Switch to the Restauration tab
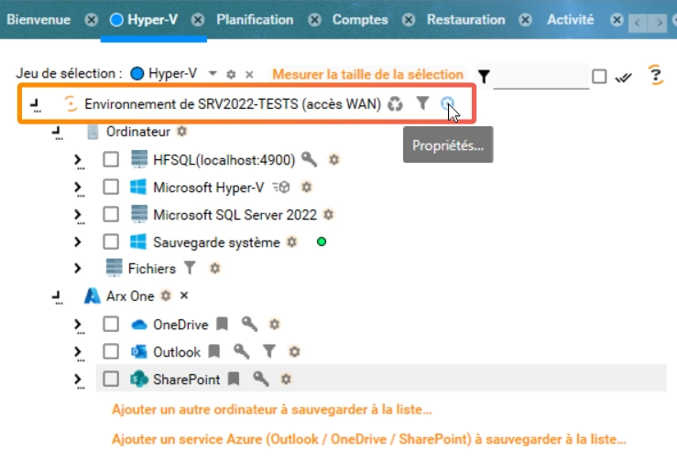Image resolution: width=677 pixels, height=471 pixels. 465,19
